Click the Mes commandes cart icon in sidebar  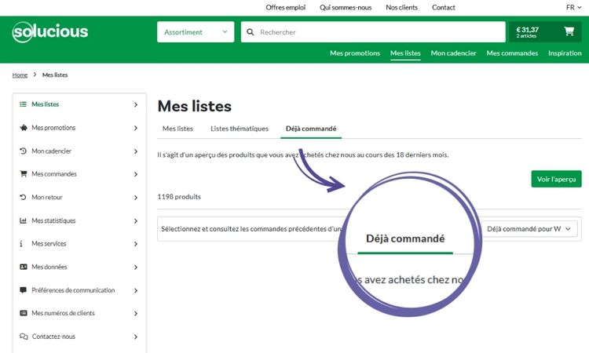pyautogui.click(x=24, y=174)
